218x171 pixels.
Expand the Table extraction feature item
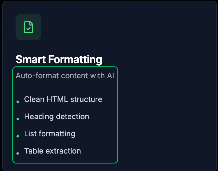tap(52, 151)
